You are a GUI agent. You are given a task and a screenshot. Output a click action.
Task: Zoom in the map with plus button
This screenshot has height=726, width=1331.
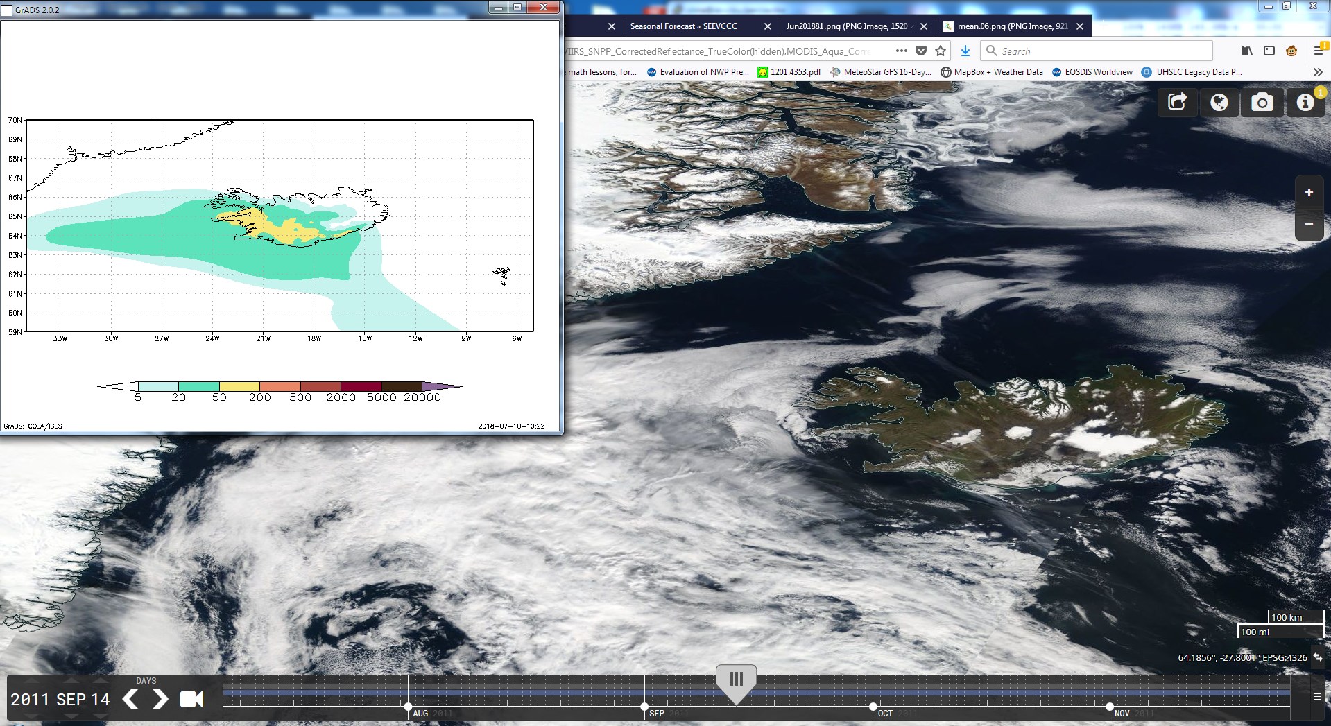(1309, 193)
